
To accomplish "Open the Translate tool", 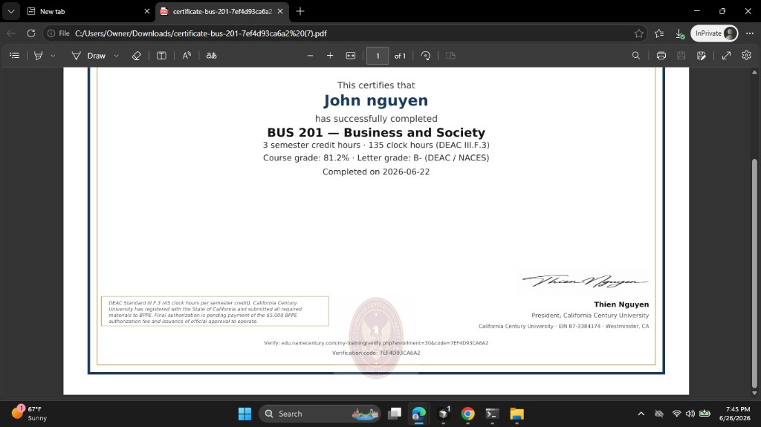I will (211, 56).
